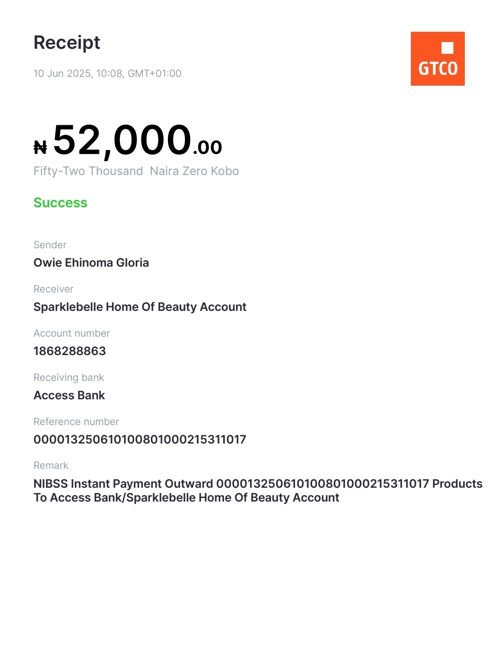Click the green Success status

tap(60, 203)
